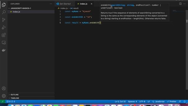The height and width of the screenshot is (106, 188).
Task: Click the minimap preview
Action: 179,11
